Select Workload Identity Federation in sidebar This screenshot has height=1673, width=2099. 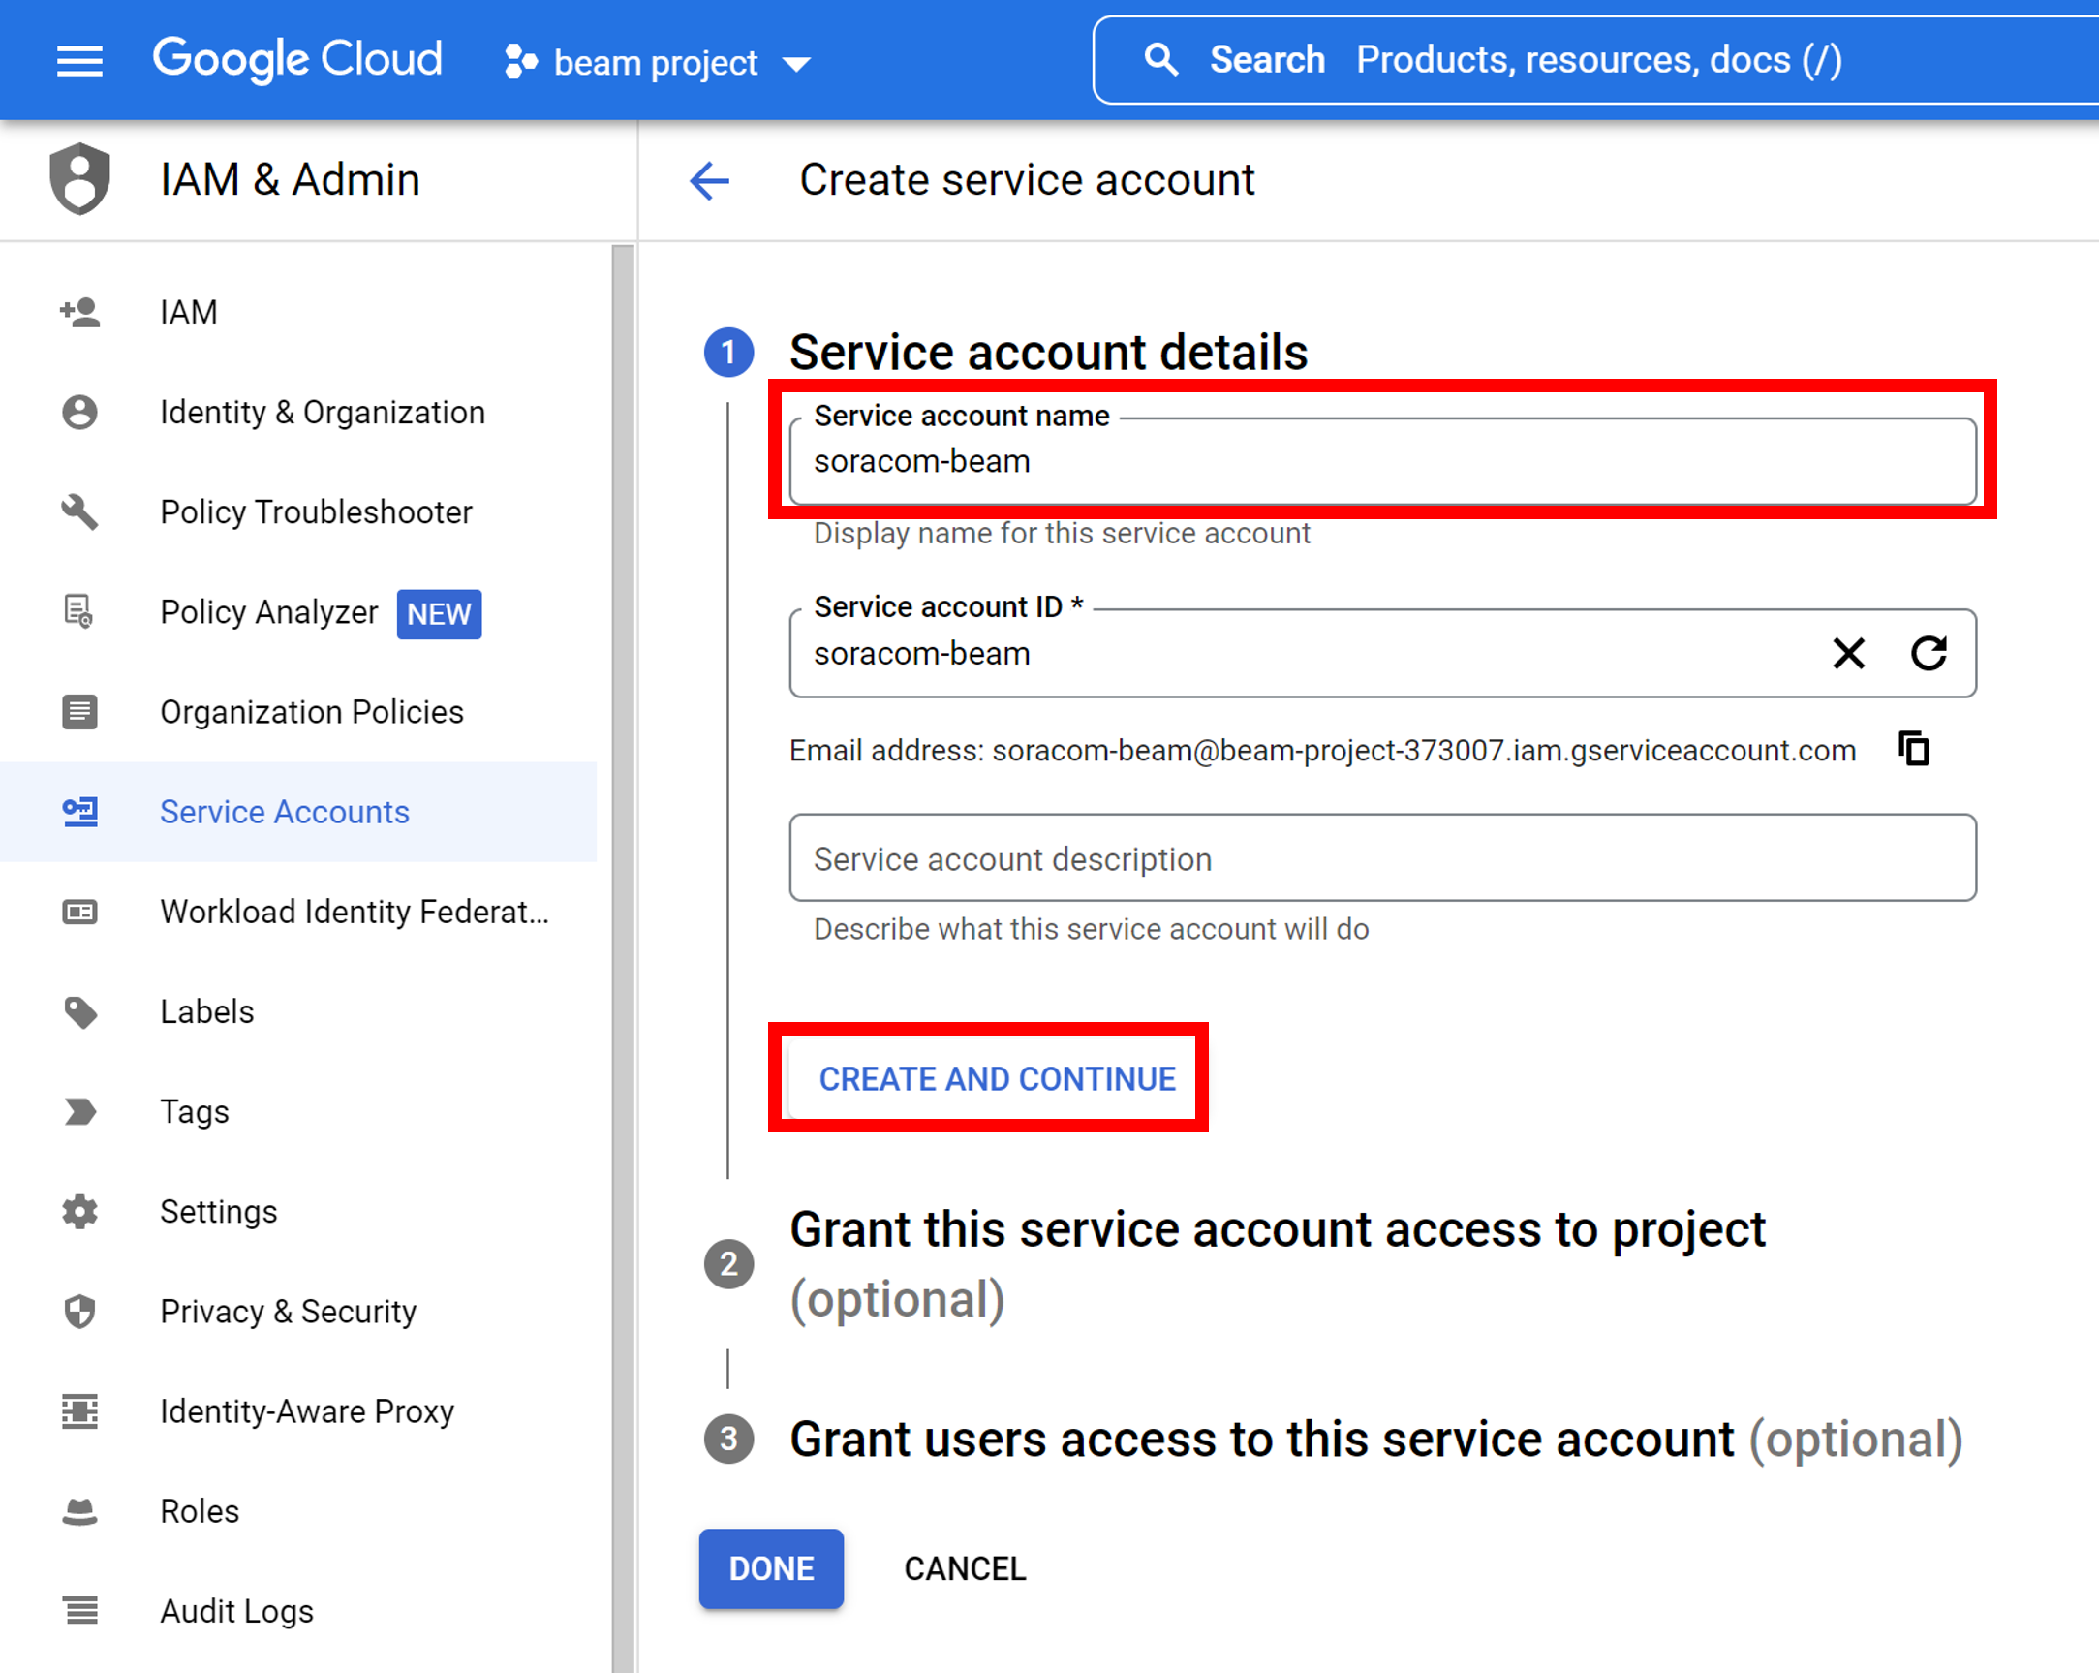tap(354, 912)
